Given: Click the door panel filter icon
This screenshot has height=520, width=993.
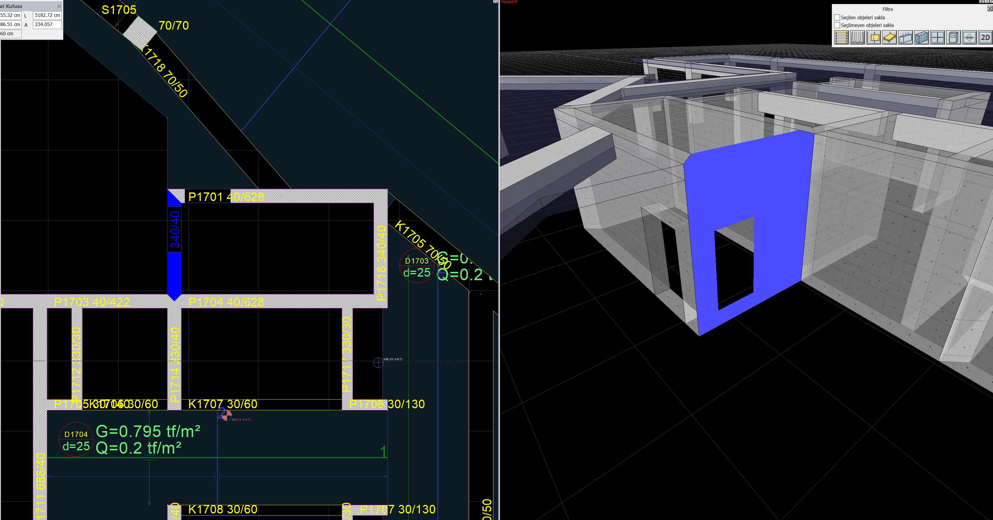Looking at the screenshot, I should point(953,38).
